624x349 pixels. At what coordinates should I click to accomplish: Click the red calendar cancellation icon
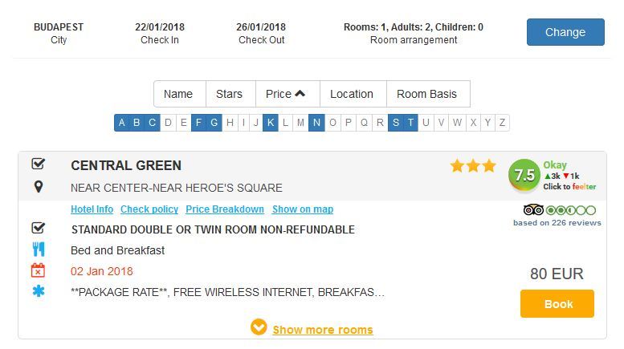(x=39, y=270)
